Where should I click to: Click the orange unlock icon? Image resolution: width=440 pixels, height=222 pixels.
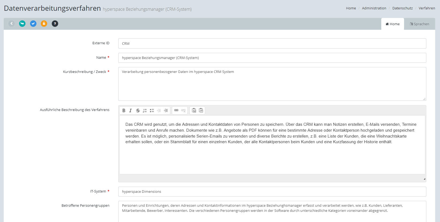tap(44, 24)
